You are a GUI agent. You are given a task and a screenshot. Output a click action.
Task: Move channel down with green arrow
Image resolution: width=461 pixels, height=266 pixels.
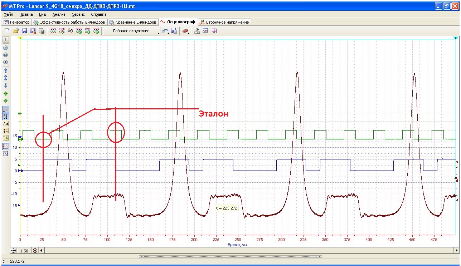pyautogui.click(x=5, y=101)
